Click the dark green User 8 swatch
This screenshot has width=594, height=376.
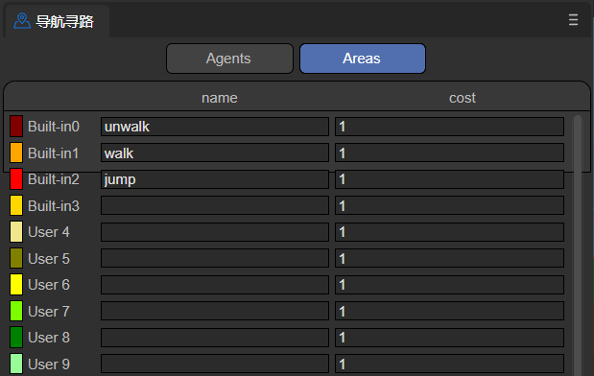(16, 338)
